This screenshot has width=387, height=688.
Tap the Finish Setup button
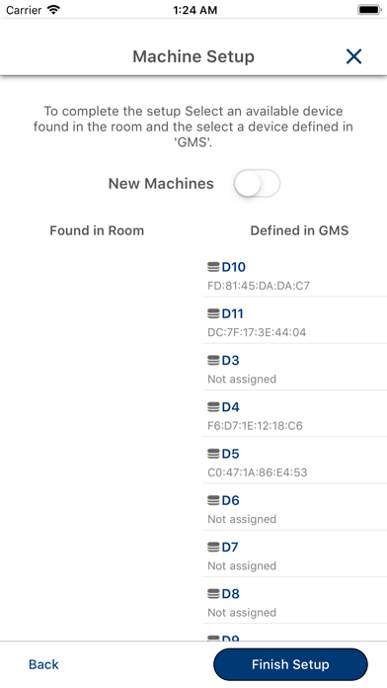[290, 664]
